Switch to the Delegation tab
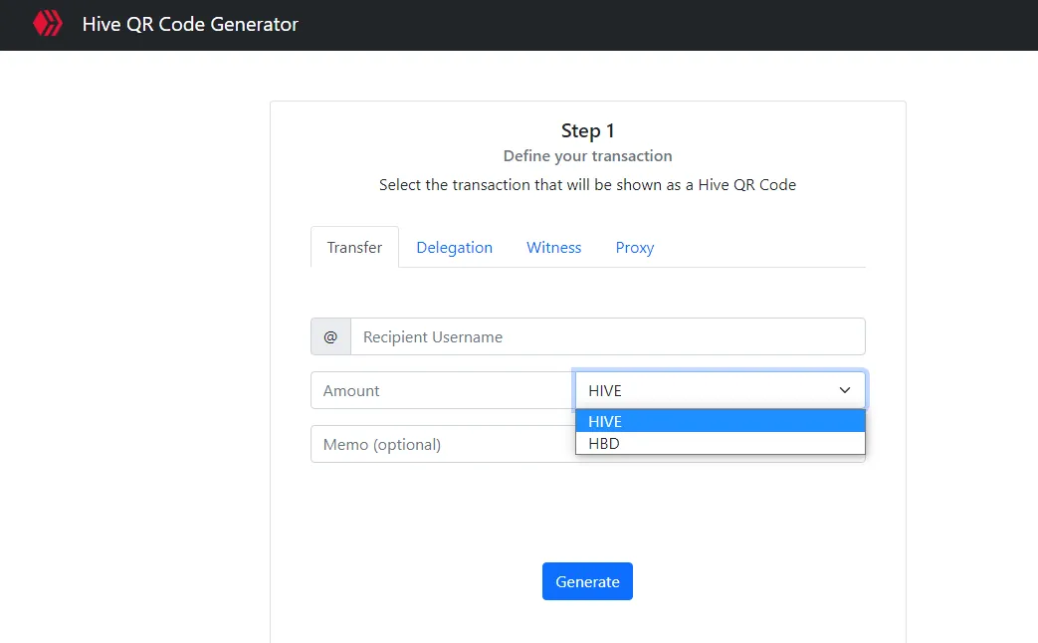The image size is (1038, 643). click(454, 247)
